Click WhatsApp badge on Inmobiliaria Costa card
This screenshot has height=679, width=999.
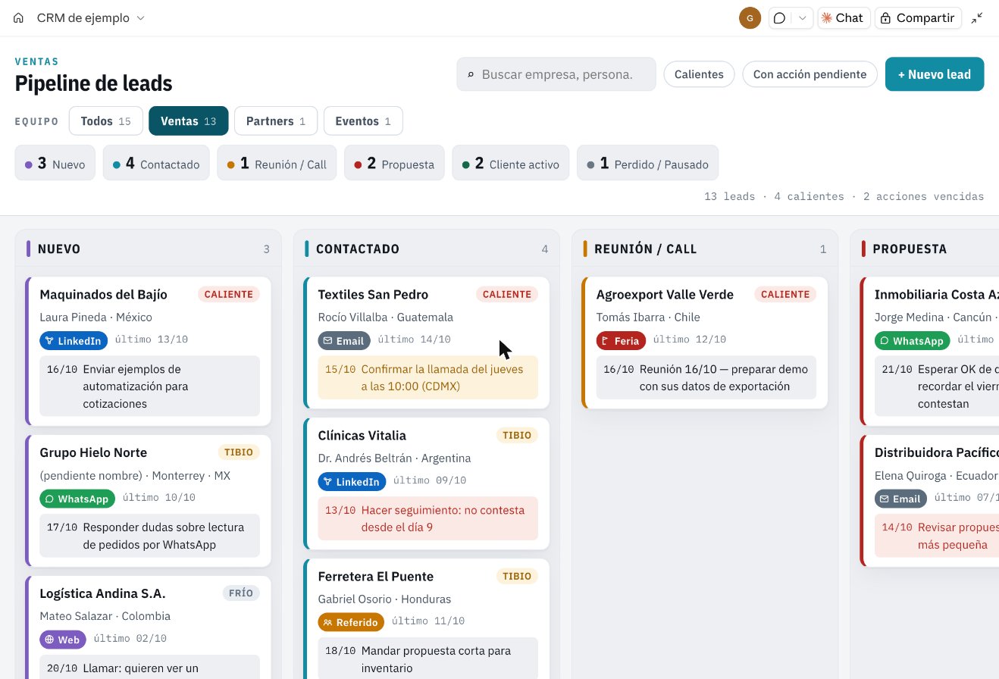coord(912,341)
